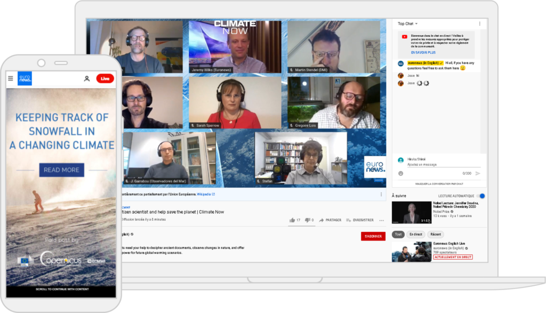This screenshot has height=313, width=546.
Task: Like the video with the thumbs-up icon
Action: click(x=292, y=220)
